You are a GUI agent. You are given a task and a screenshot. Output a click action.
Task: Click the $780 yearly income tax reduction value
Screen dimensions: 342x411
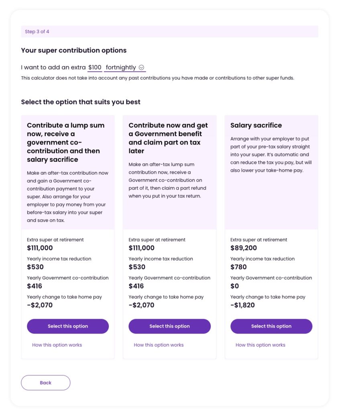tap(238, 267)
